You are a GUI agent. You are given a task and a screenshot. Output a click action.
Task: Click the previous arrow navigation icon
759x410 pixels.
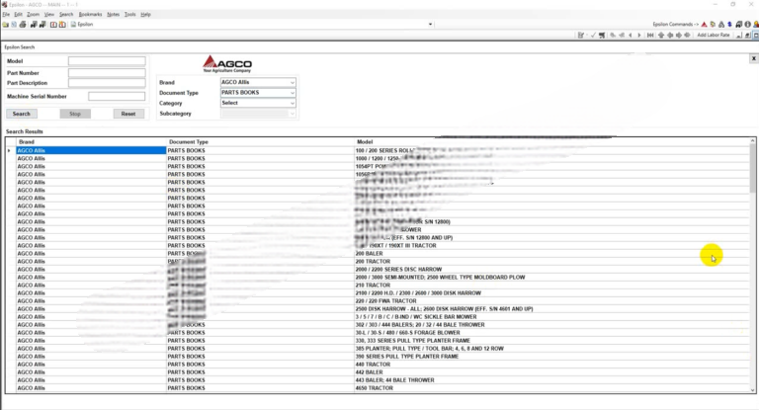click(x=630, y=35)
